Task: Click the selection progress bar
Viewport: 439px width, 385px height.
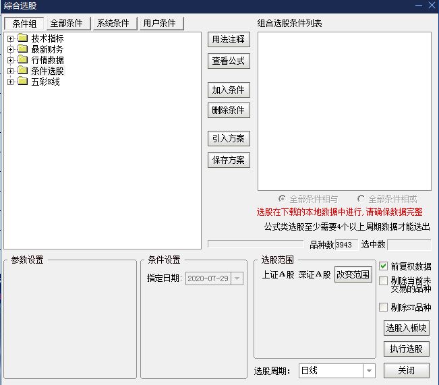Action: [x=256, y=244]
